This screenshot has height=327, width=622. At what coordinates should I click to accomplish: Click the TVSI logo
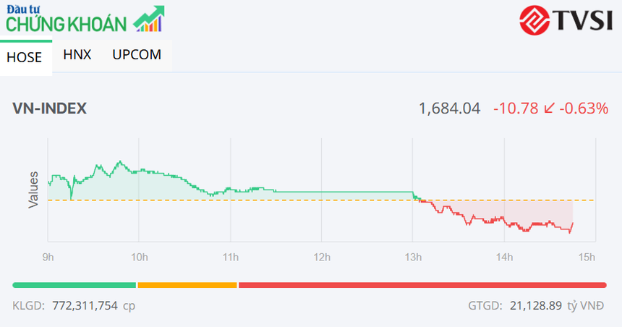click(x=566, y=19)
